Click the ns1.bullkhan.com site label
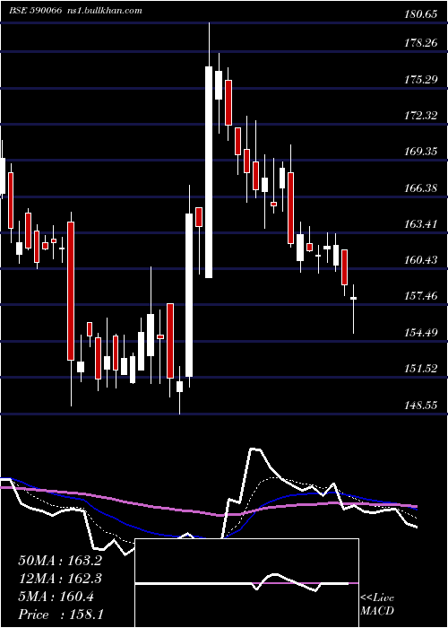The height and width of the screenshot is (628, 448). point(103,11)
